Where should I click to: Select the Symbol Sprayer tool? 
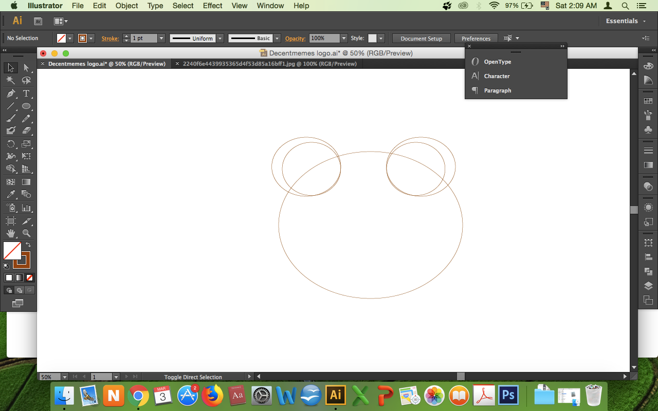point(11,208)
